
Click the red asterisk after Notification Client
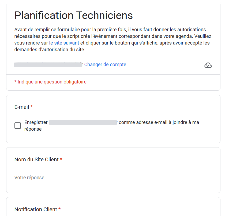[x=59, y=209]
